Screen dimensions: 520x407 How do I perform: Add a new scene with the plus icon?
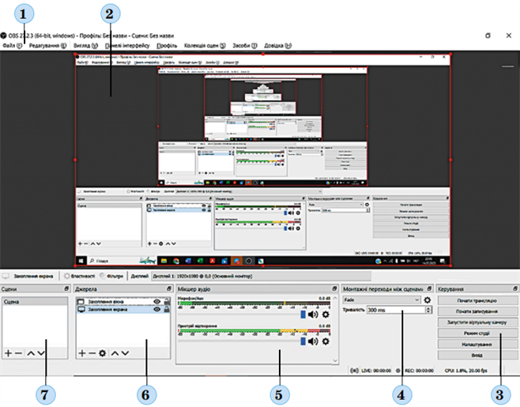[8, 353]
